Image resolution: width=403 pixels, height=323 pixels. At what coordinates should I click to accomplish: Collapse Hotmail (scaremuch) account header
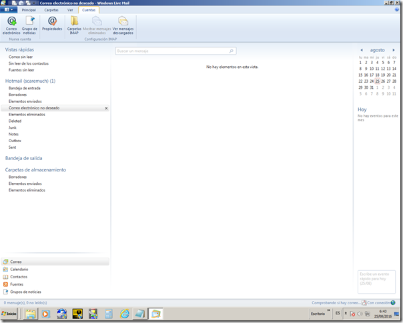click(x=30, y=81)
